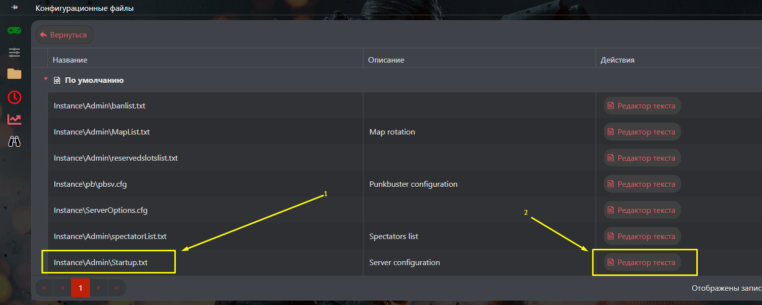Collapse the По умолчанию group
The image size is (762, 305).
click(46, 79)
